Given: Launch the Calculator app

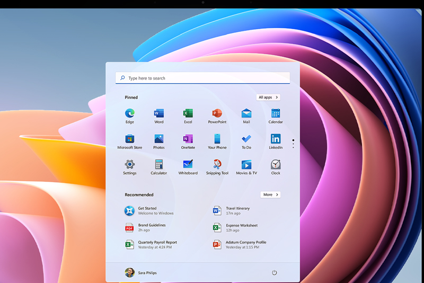Looking at the screenshot, I should click(x=158, y=167).
